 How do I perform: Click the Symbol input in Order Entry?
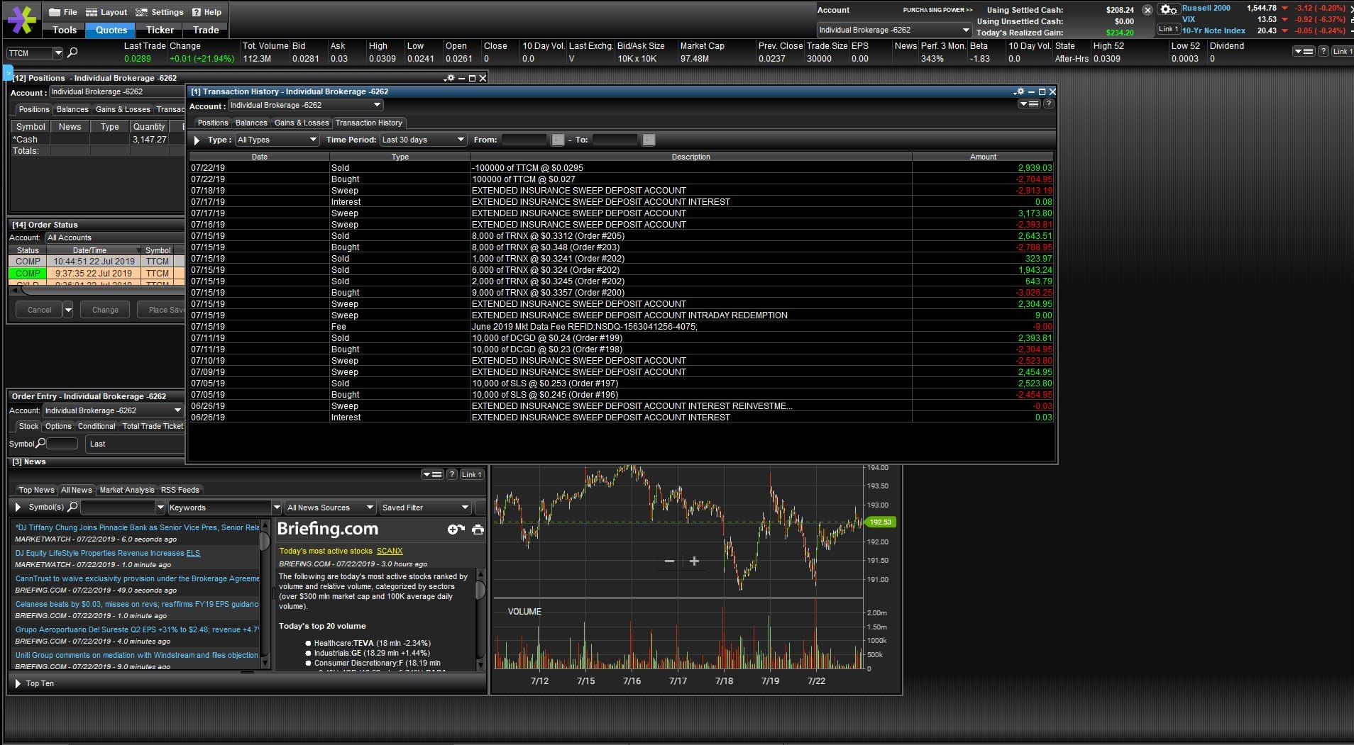(x=62, y=444)
